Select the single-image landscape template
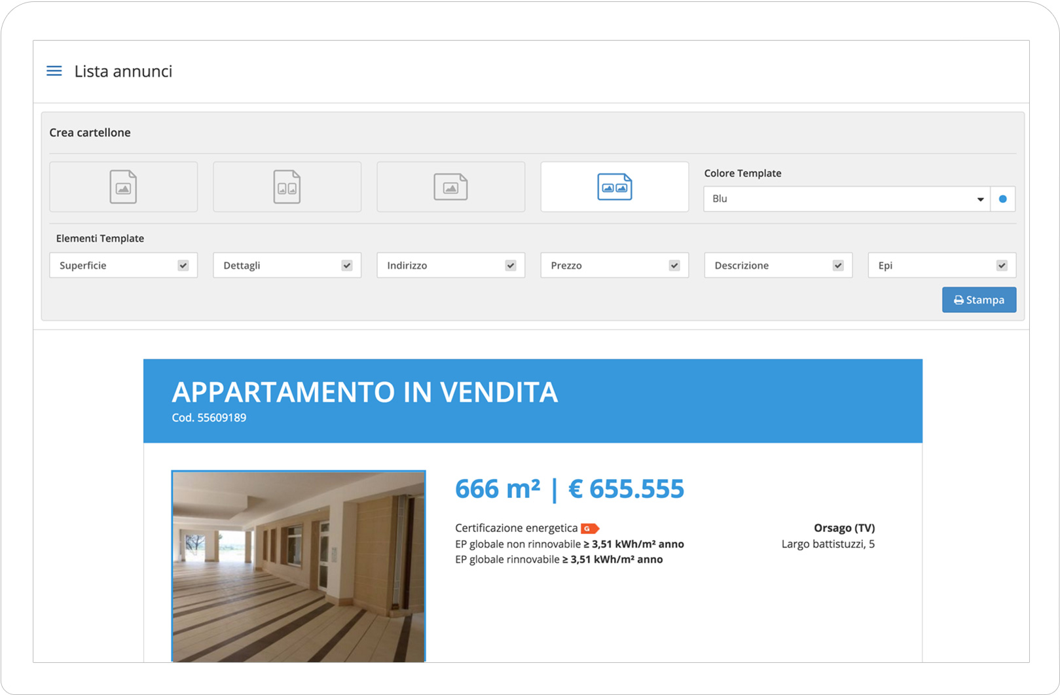 [x=450, y=187]
